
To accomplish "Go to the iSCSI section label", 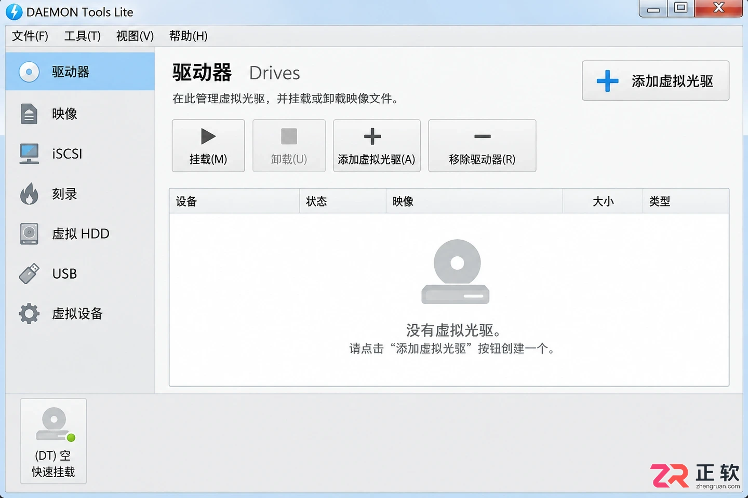I will [x=67, y=154].
